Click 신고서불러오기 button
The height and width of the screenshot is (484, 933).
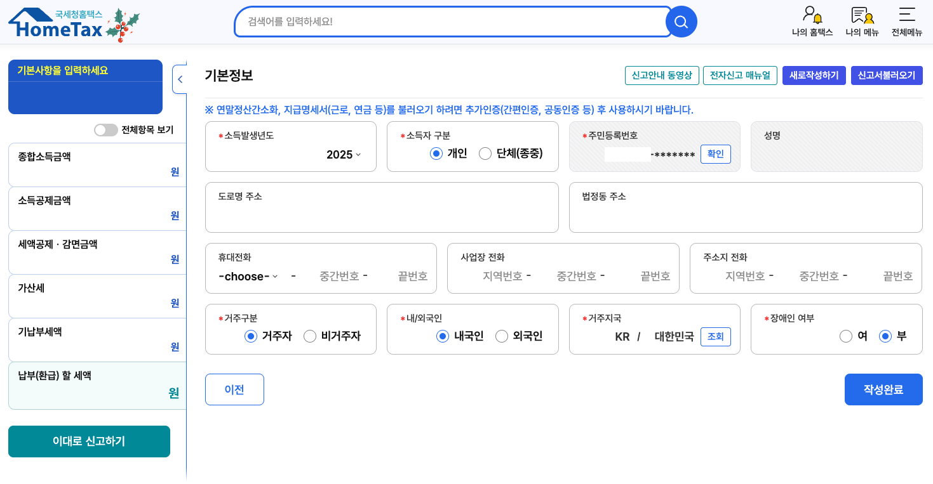click(886, 75)
